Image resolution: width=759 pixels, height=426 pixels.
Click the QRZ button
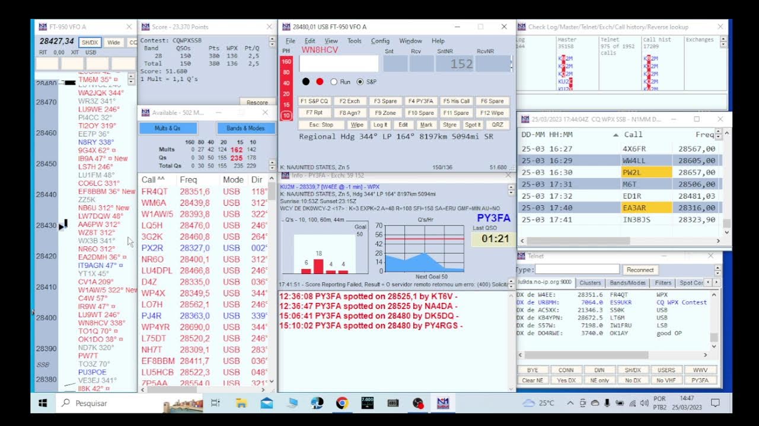[x=498, y=125]
